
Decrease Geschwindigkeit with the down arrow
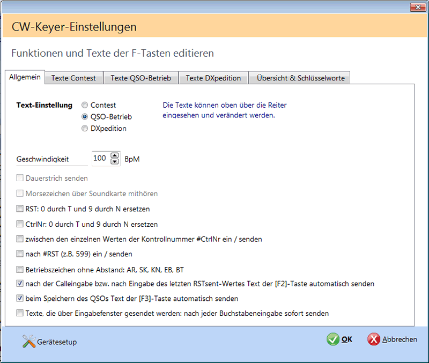click(115, 161)
